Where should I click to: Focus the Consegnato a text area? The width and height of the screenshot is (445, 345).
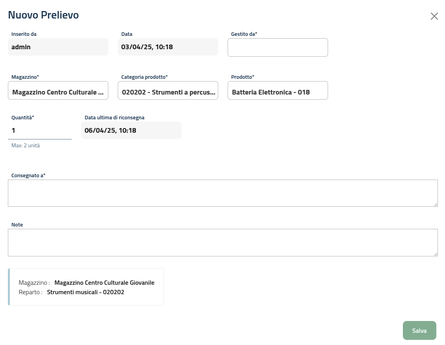point(222,193)
